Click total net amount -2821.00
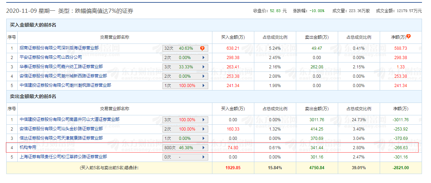This screenshot has height=183, width=431. pyautogui.click(x=401, y=167)
